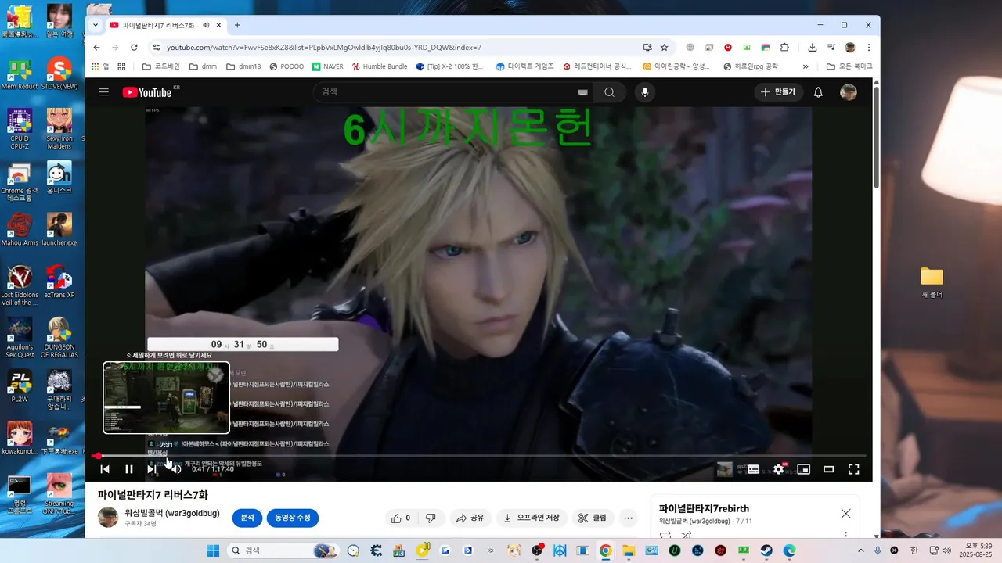
Task: Start voice search with the microphone
Action: [x=645, y=92]
